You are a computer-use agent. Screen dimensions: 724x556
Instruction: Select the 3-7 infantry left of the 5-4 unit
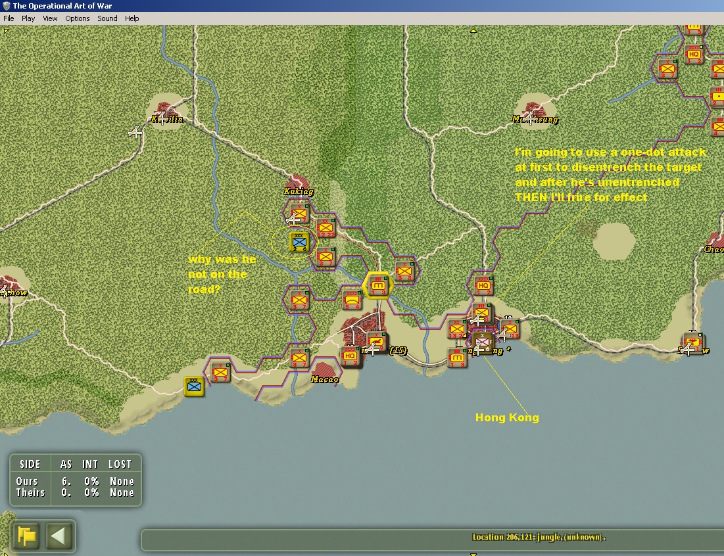point(299,300)
